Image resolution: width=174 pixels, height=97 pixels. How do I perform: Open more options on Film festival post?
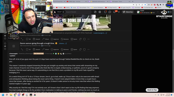88,39
